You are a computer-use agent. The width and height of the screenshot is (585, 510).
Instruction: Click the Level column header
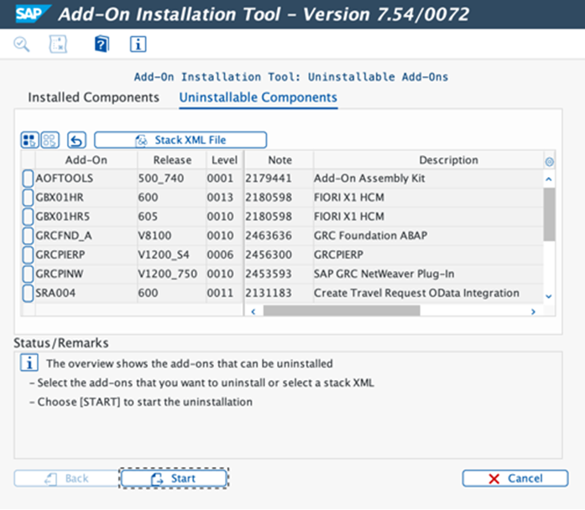224,160
